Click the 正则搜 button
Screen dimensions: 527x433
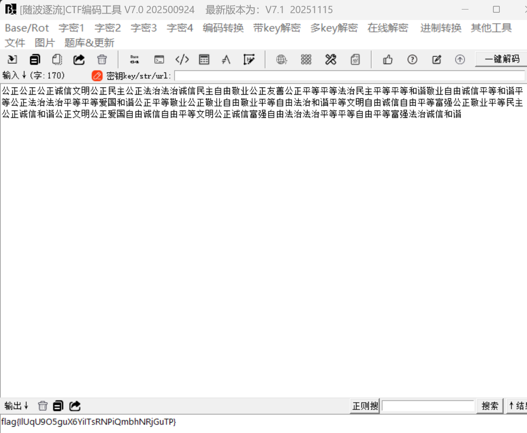[x=365, y=406]
